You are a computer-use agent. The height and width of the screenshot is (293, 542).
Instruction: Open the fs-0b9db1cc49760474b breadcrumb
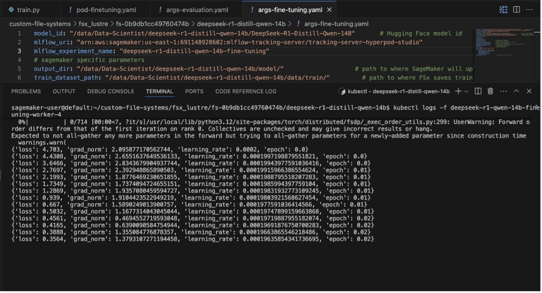(x=153, y=24)
